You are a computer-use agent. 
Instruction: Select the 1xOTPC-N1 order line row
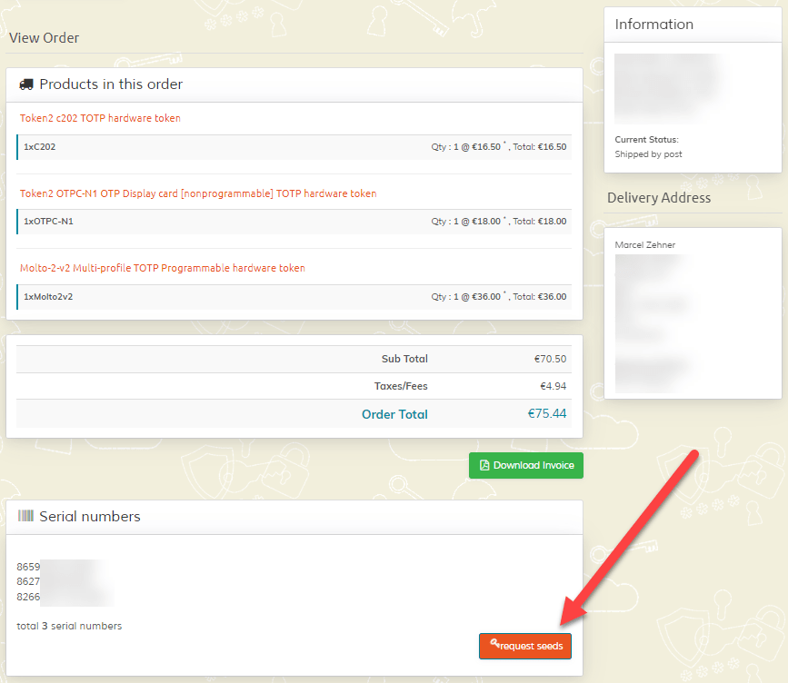(x=294, y=221)
